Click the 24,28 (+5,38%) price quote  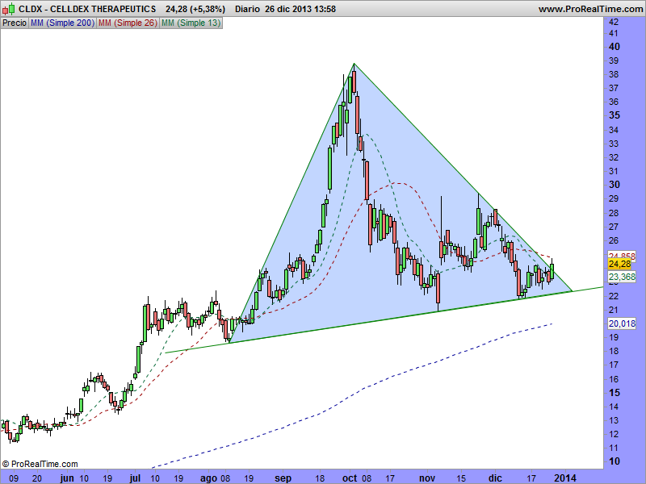click(x=195, y=9)
